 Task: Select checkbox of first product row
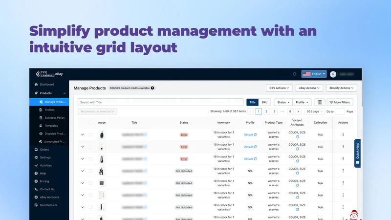click(90, 135)
